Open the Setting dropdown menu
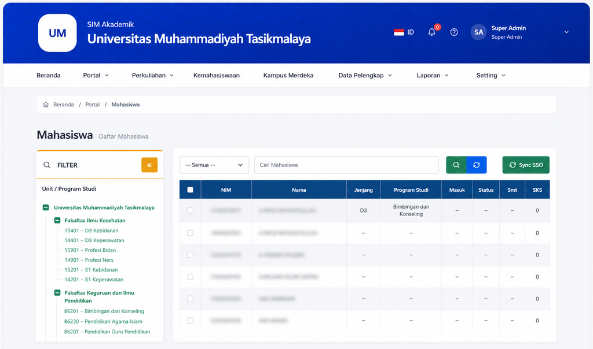Viewport: 593px width, 349px height. (491, 76)
